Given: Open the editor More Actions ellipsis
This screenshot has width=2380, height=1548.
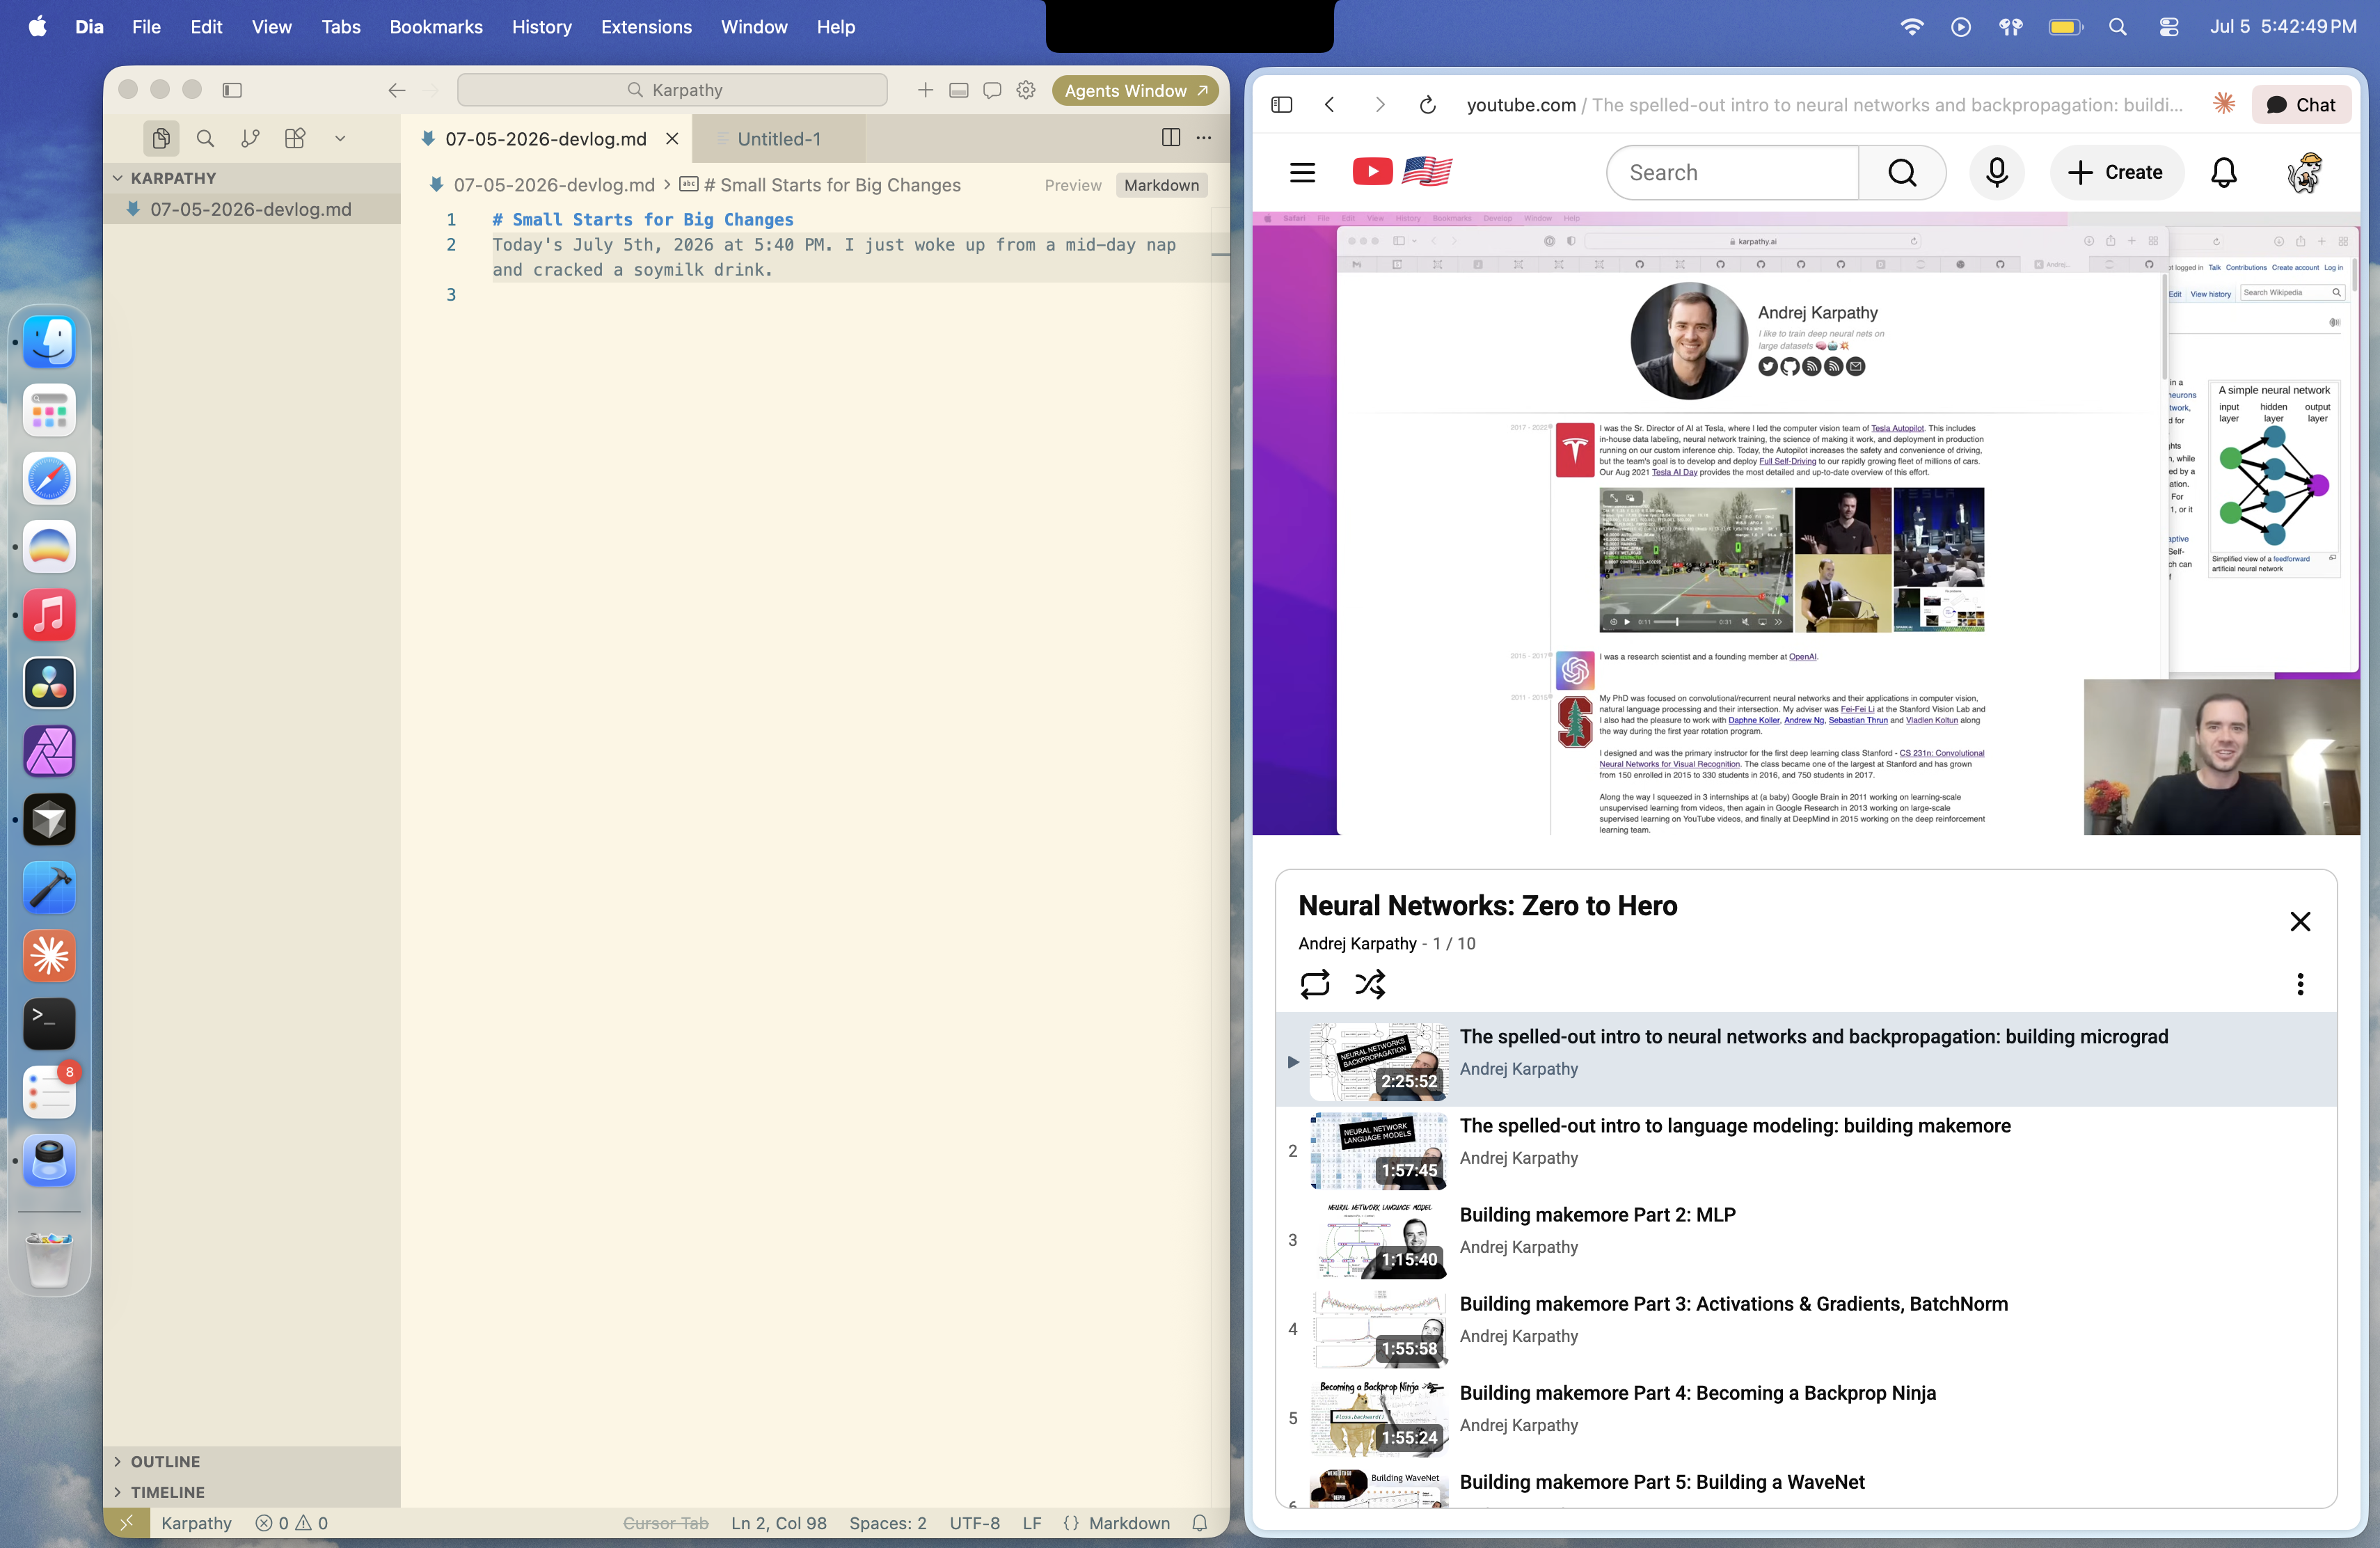Looking at the screenshot, I should [x=1204, y=138].
